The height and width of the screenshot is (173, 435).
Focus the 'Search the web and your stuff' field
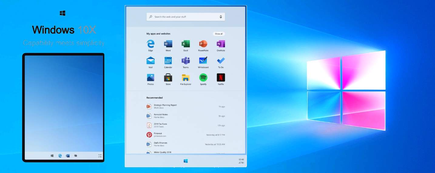tap(186, 17)
